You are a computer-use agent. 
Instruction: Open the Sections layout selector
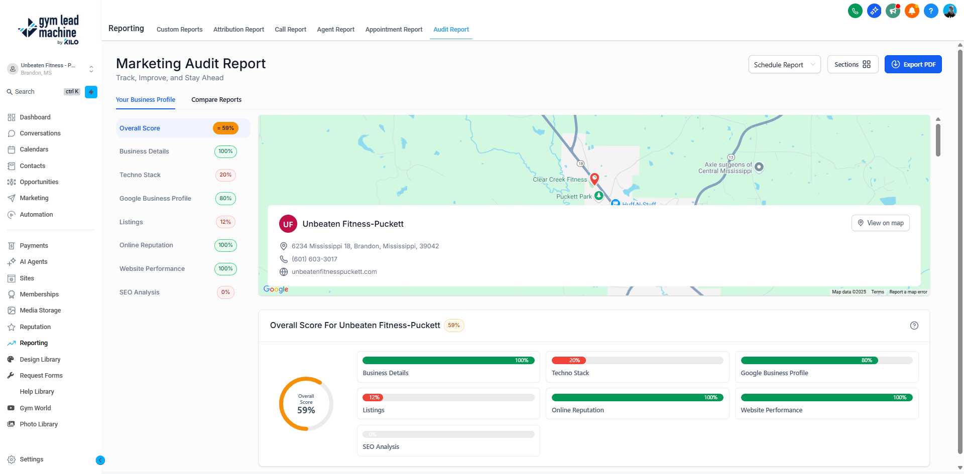coord(853,64)
